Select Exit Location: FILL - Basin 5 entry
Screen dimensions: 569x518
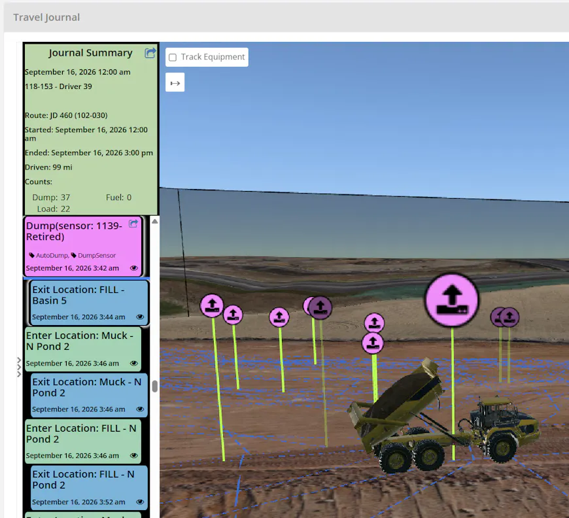pyautogui.click(x=89, y=303)
